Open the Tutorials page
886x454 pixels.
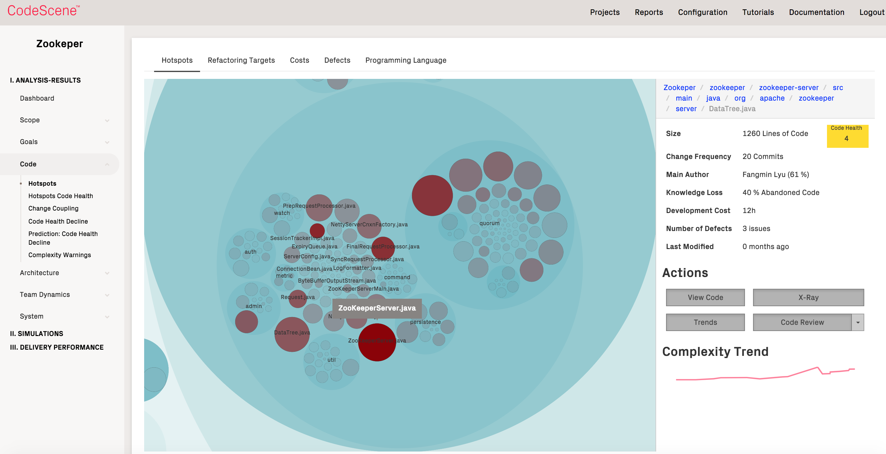tap(758, 12)
